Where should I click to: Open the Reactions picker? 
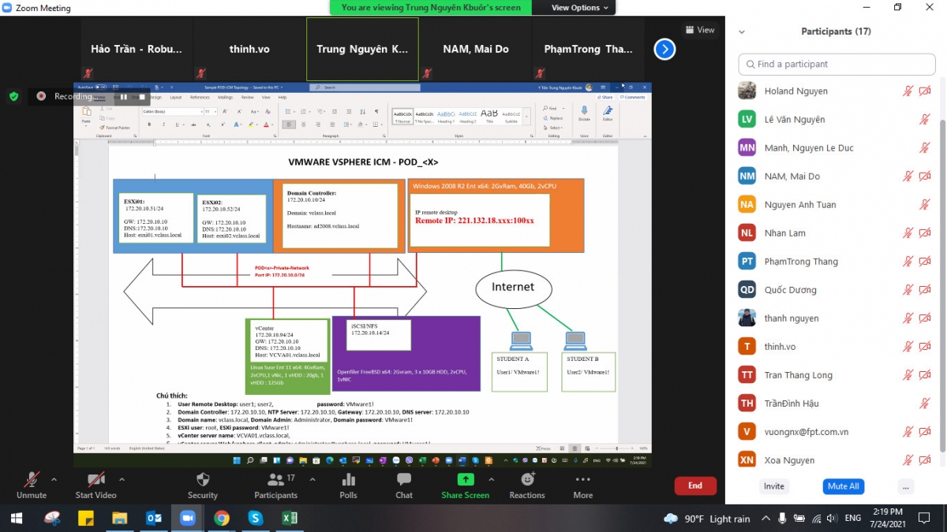click(x=527, y=485)
